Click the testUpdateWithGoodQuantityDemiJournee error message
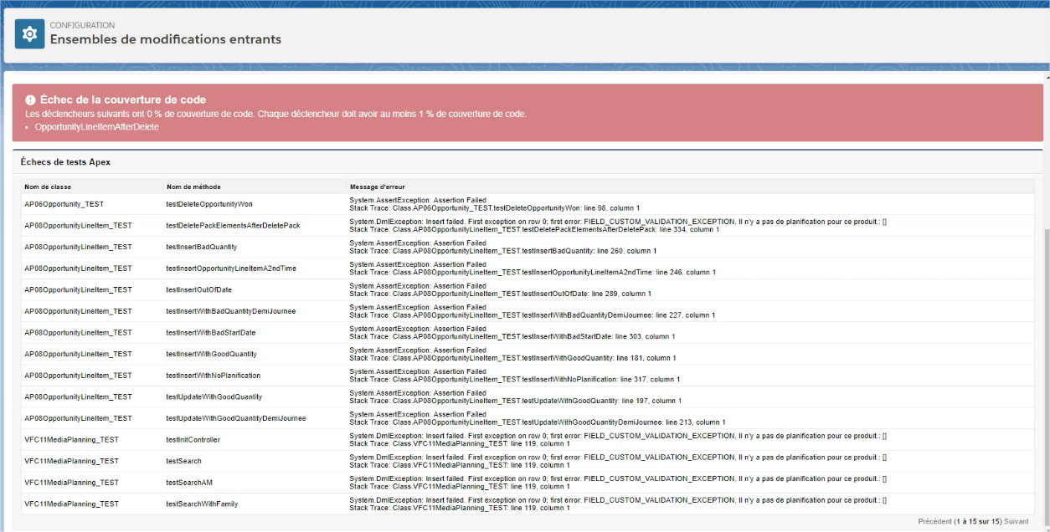 pos(537,418)
